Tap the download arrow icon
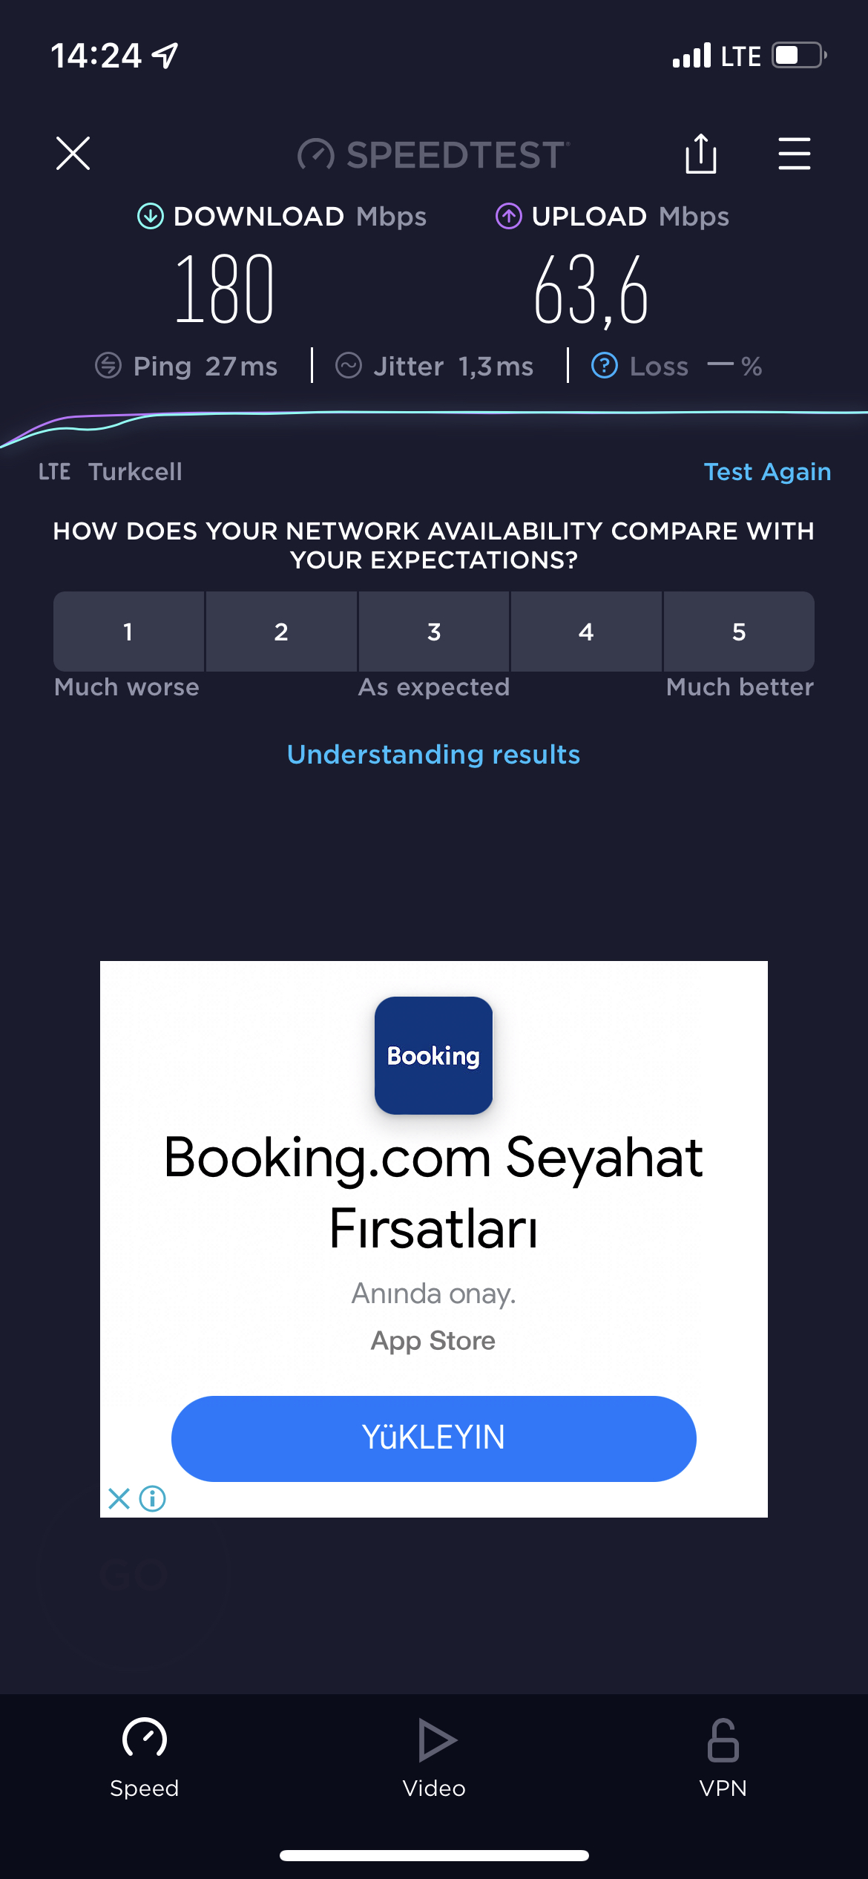Screen dimensions: 868x1879 (151, 217)
